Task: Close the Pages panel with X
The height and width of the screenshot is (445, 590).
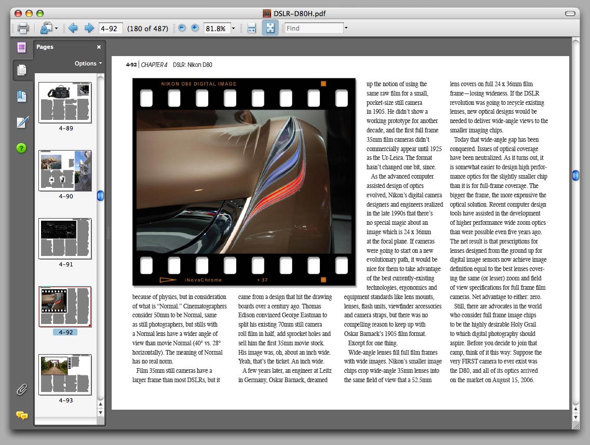Action: click(99, 47)
